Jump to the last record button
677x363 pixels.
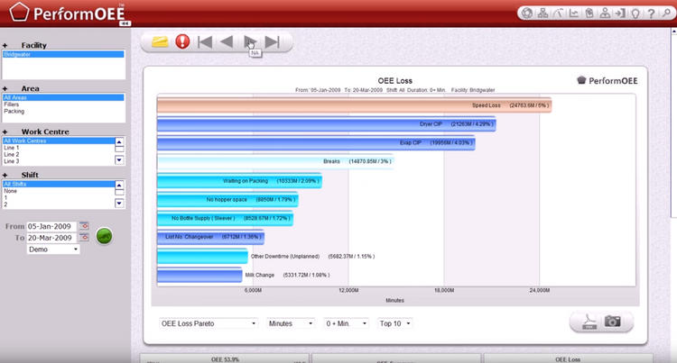click(x=273, y=41)
